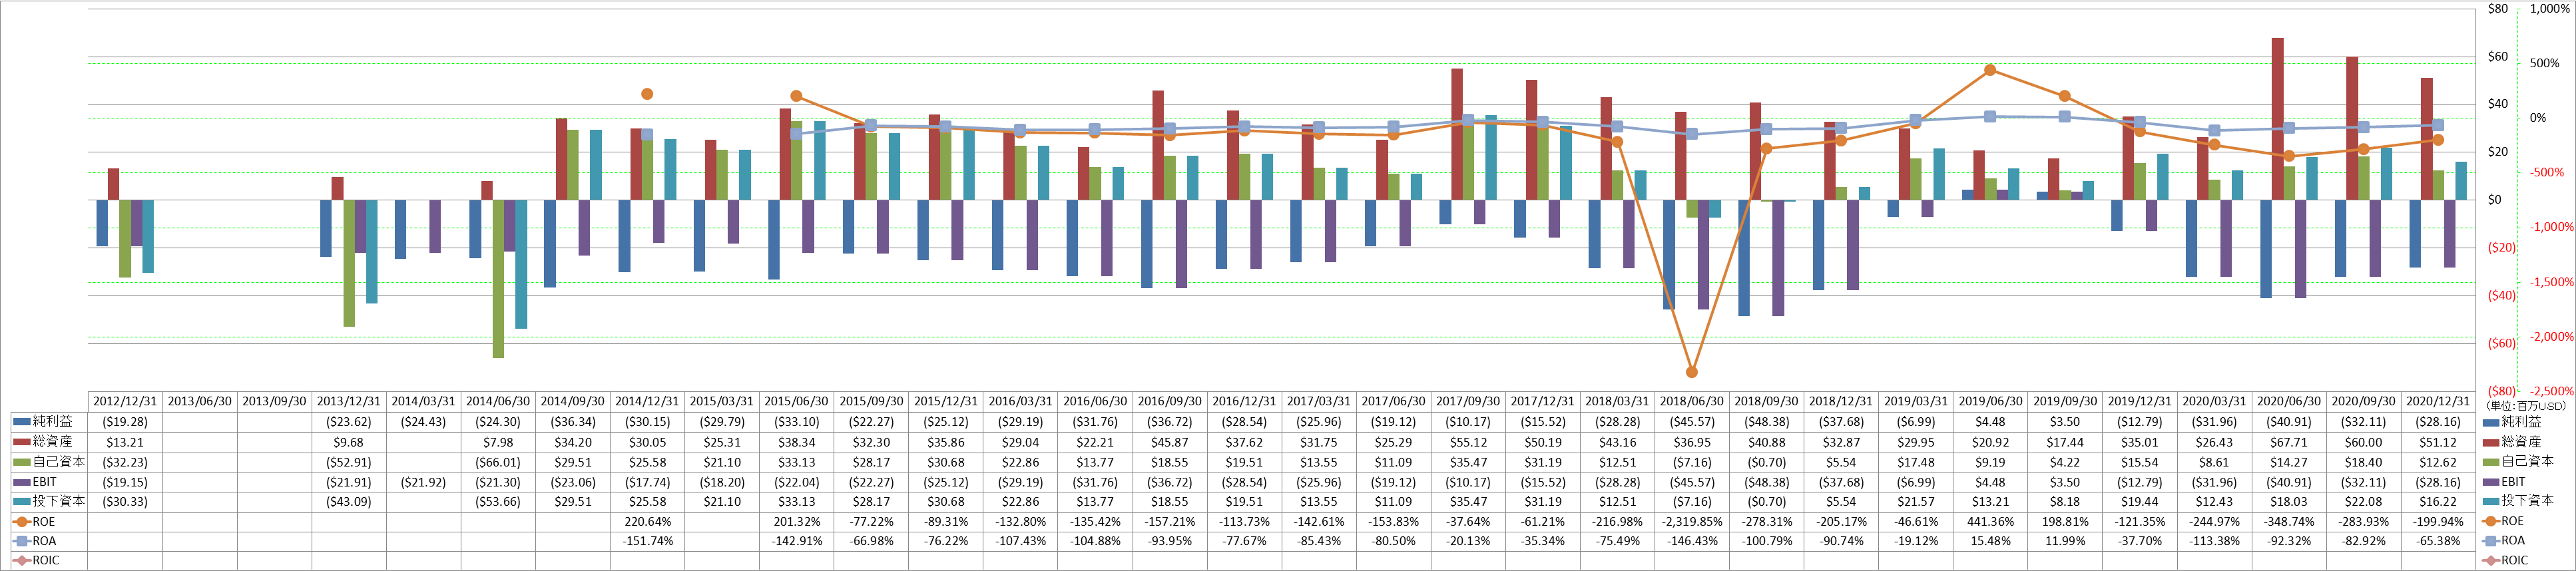
Task: Click ROE value 220.64% for 2014/12/31
Action: tap(648, 521)
